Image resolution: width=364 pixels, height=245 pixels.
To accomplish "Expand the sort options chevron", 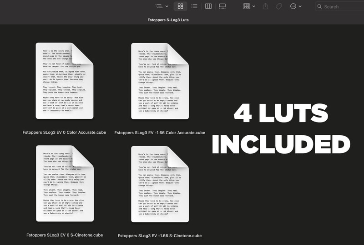I will pos(167,6).
